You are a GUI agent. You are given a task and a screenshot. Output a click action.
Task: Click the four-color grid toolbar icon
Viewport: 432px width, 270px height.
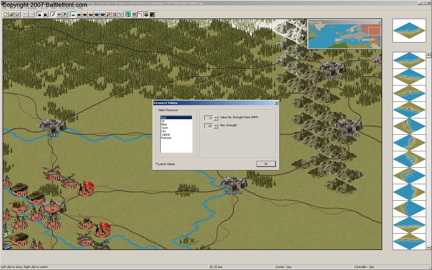(x=152, y=14)
